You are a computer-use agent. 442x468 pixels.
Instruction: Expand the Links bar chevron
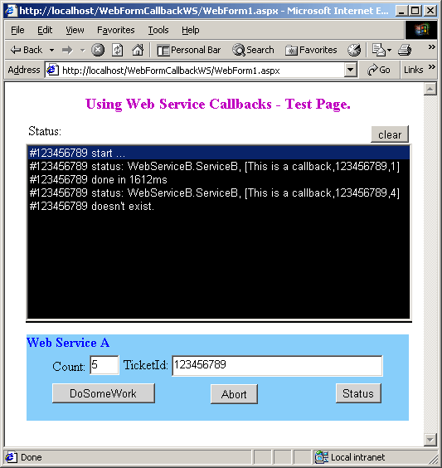tap(431, 67)
